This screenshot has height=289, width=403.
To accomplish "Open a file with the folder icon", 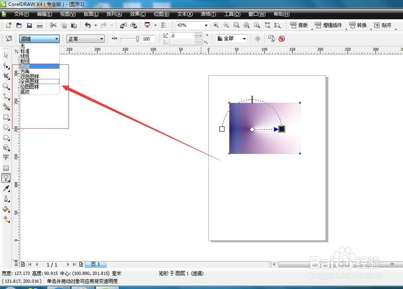I will click(19, 25).
